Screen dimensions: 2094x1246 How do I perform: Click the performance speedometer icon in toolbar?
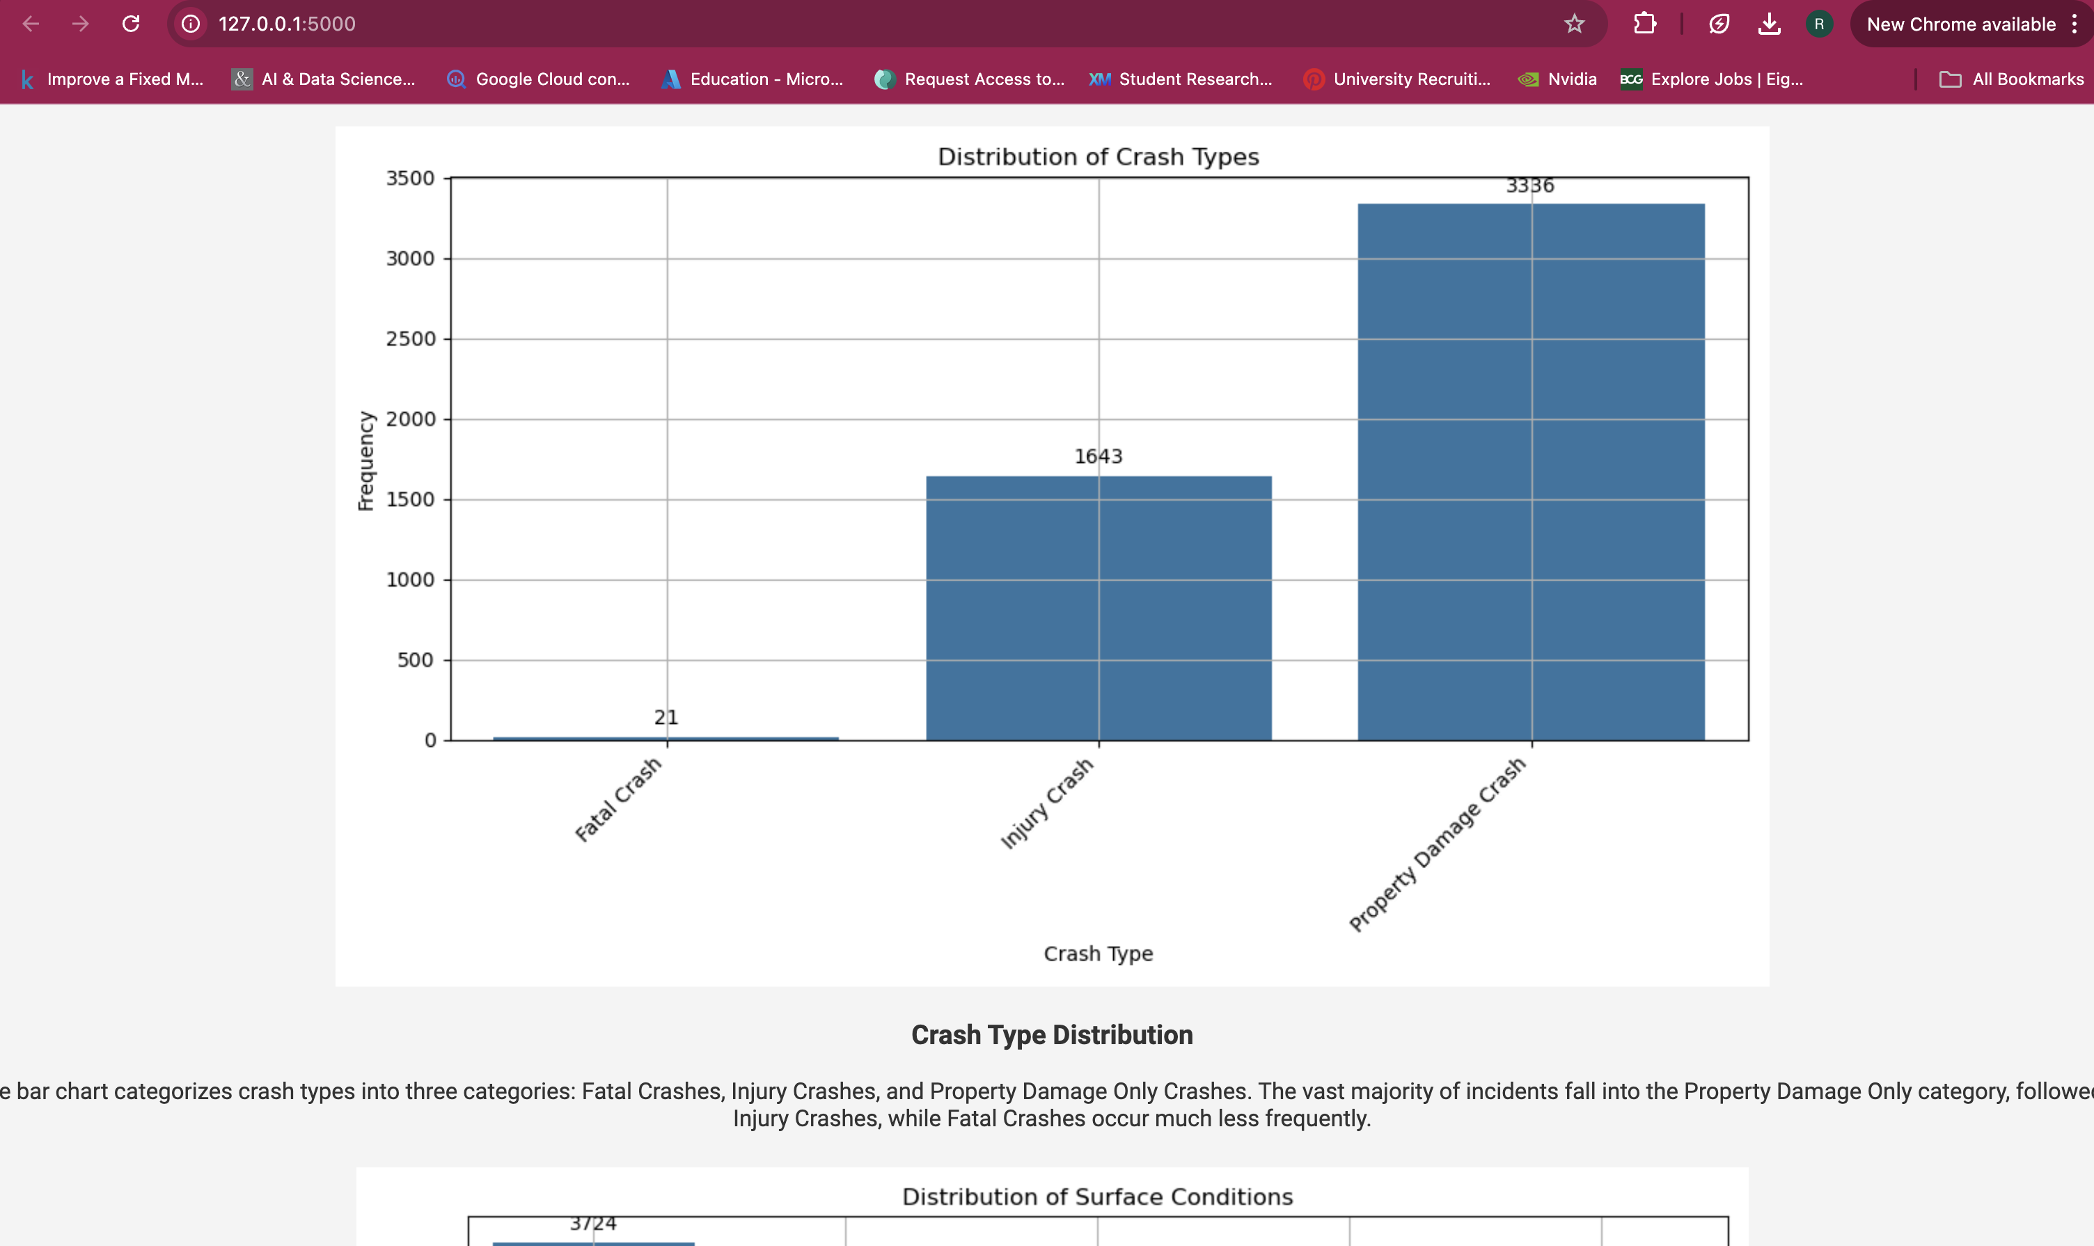point(1719,24)
